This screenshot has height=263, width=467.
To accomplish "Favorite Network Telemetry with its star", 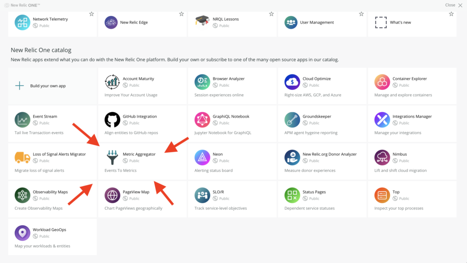I will pyautogui.click(x=91, y=14).
